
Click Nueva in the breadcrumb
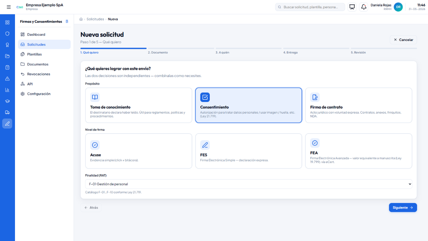(113, 19)
